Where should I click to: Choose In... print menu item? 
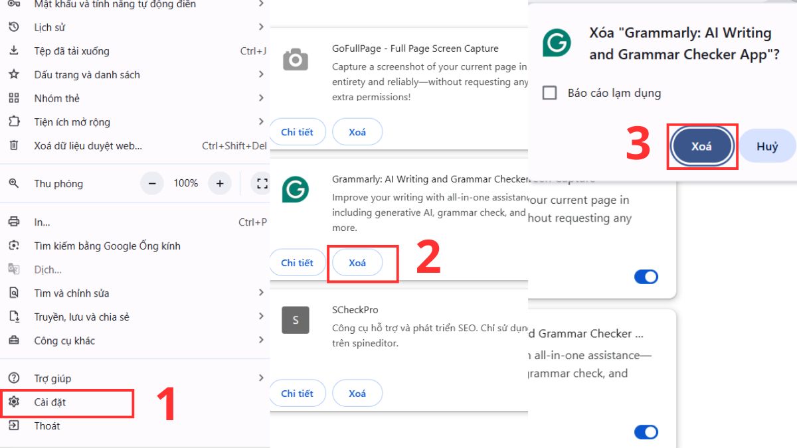coord(135,222)
